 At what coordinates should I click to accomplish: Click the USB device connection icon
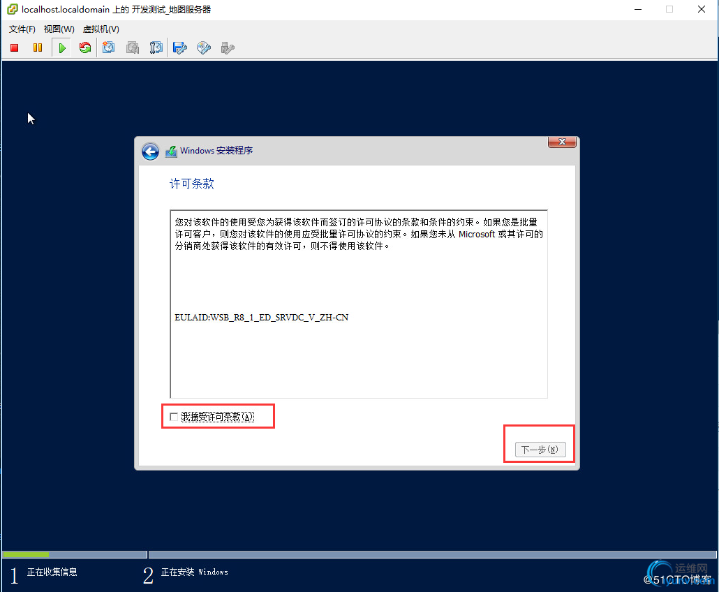(228, 47)
